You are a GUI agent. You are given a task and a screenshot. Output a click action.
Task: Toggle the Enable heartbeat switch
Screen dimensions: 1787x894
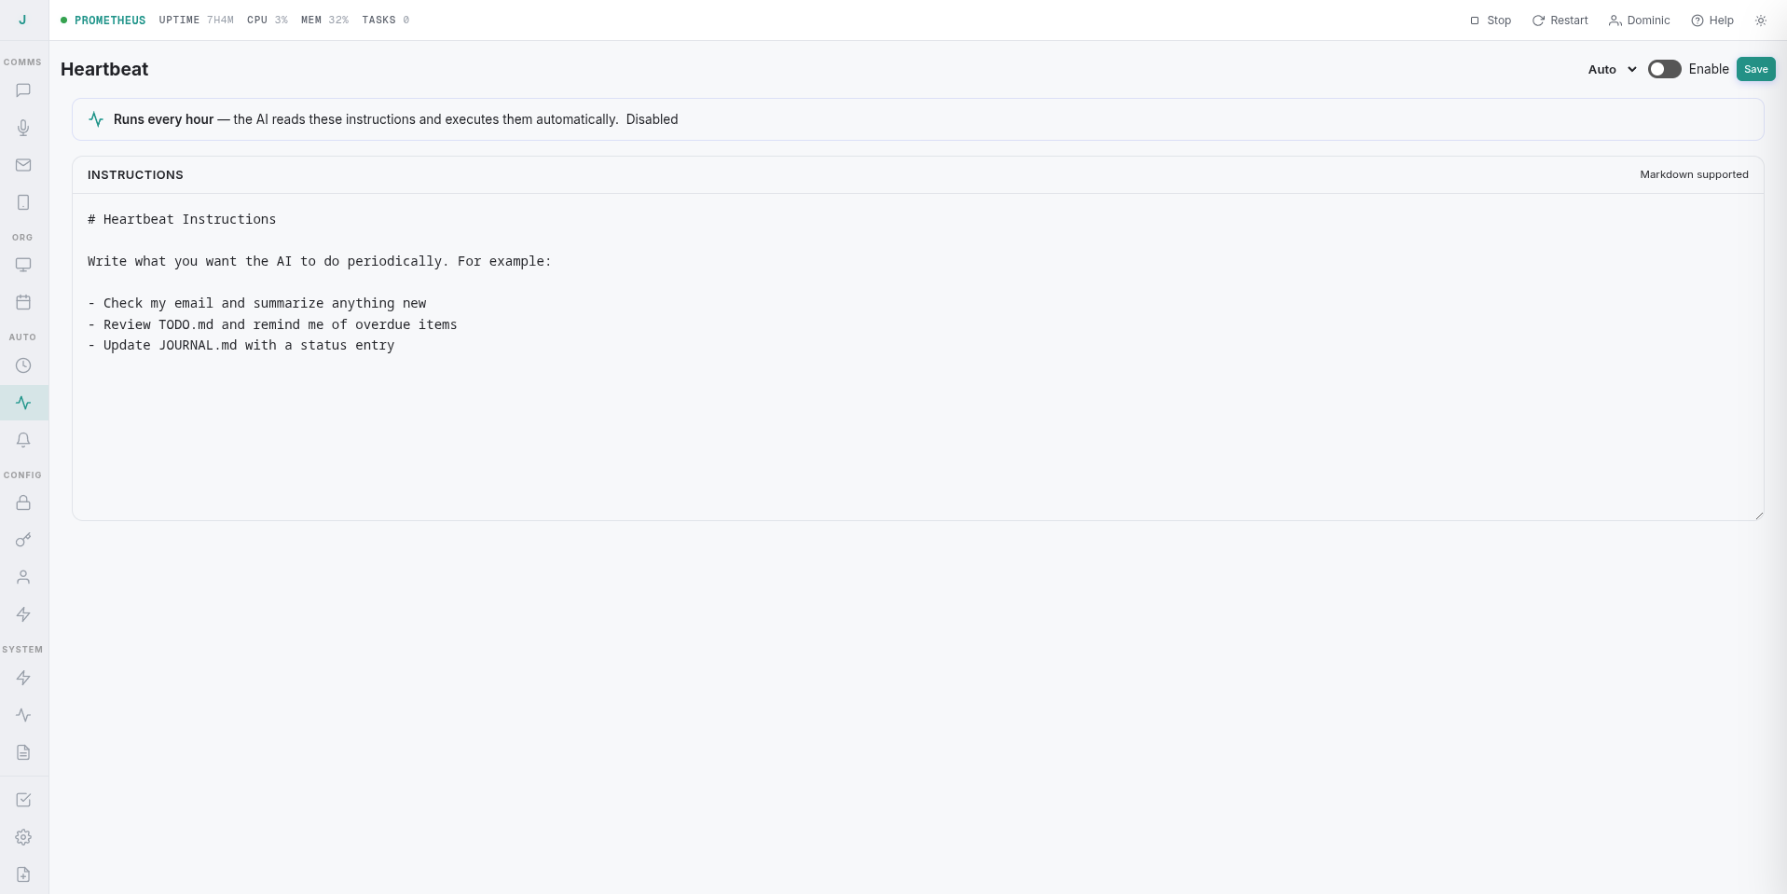[1664, 69]
